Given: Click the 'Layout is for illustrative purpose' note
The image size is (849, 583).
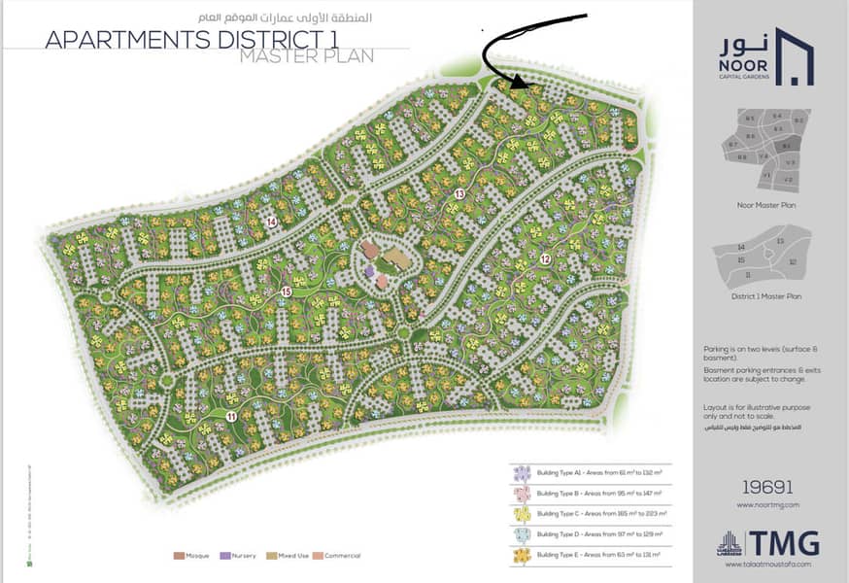Looking at the screenshot, I should (x=757, y=412).
